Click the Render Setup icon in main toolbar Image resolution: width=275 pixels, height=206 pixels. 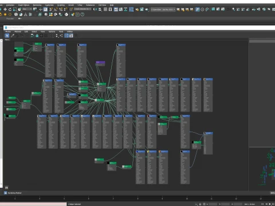pyautogui.click(x=137, y=9)
